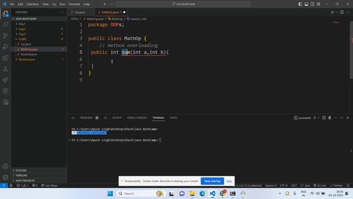Open Microsoft Edge from the taskbar

202,193
